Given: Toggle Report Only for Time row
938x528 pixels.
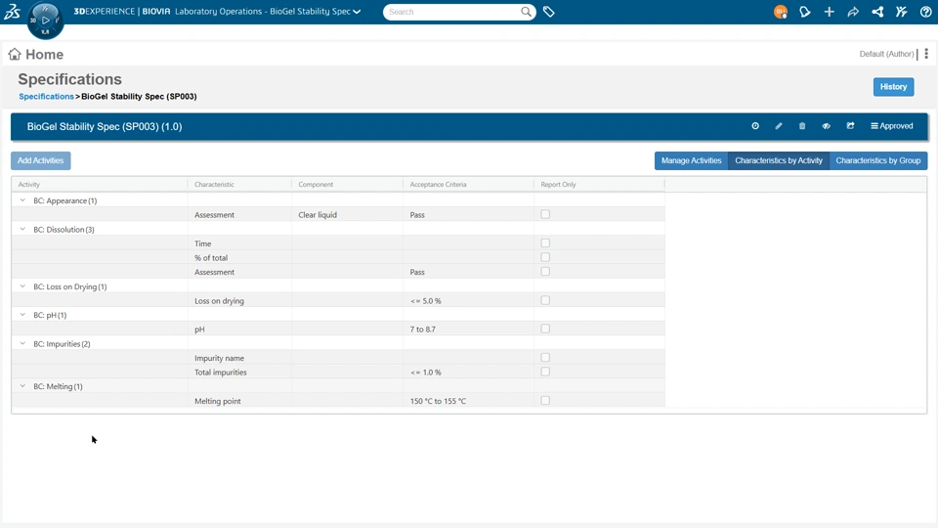Looking at the screenshot, I should coord(545,243).
